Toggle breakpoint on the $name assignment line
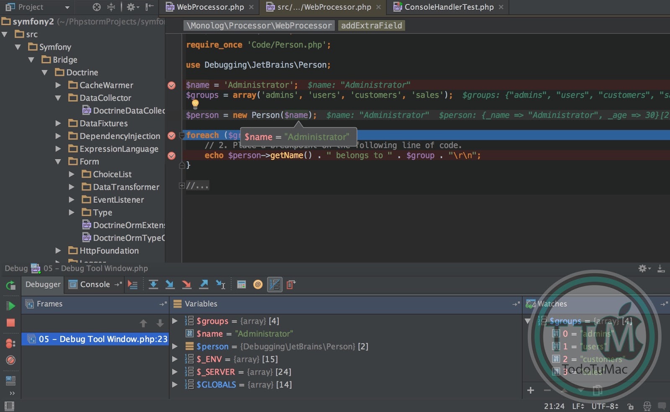Viewport: 670px width, 412px height. (172, 85)
